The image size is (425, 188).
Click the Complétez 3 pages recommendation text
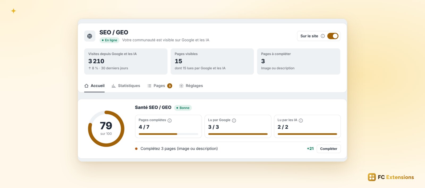179,149
